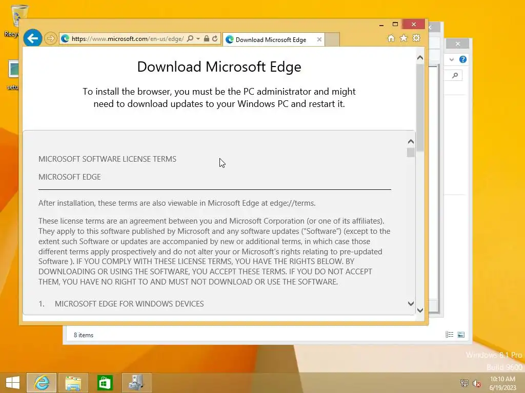Screen dimensions: 525x393
Task: Go back with the Internet Explorer back arrow
Action: pyautogui.click(x=33, y=38)
